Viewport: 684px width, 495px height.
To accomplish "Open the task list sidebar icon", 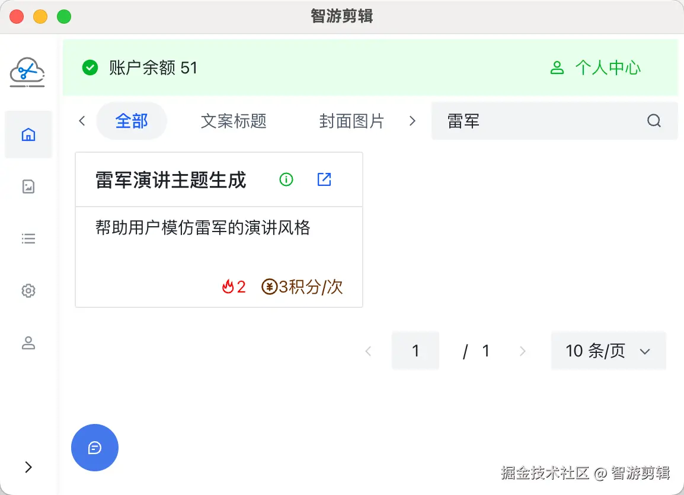I will tap(28, 239).
